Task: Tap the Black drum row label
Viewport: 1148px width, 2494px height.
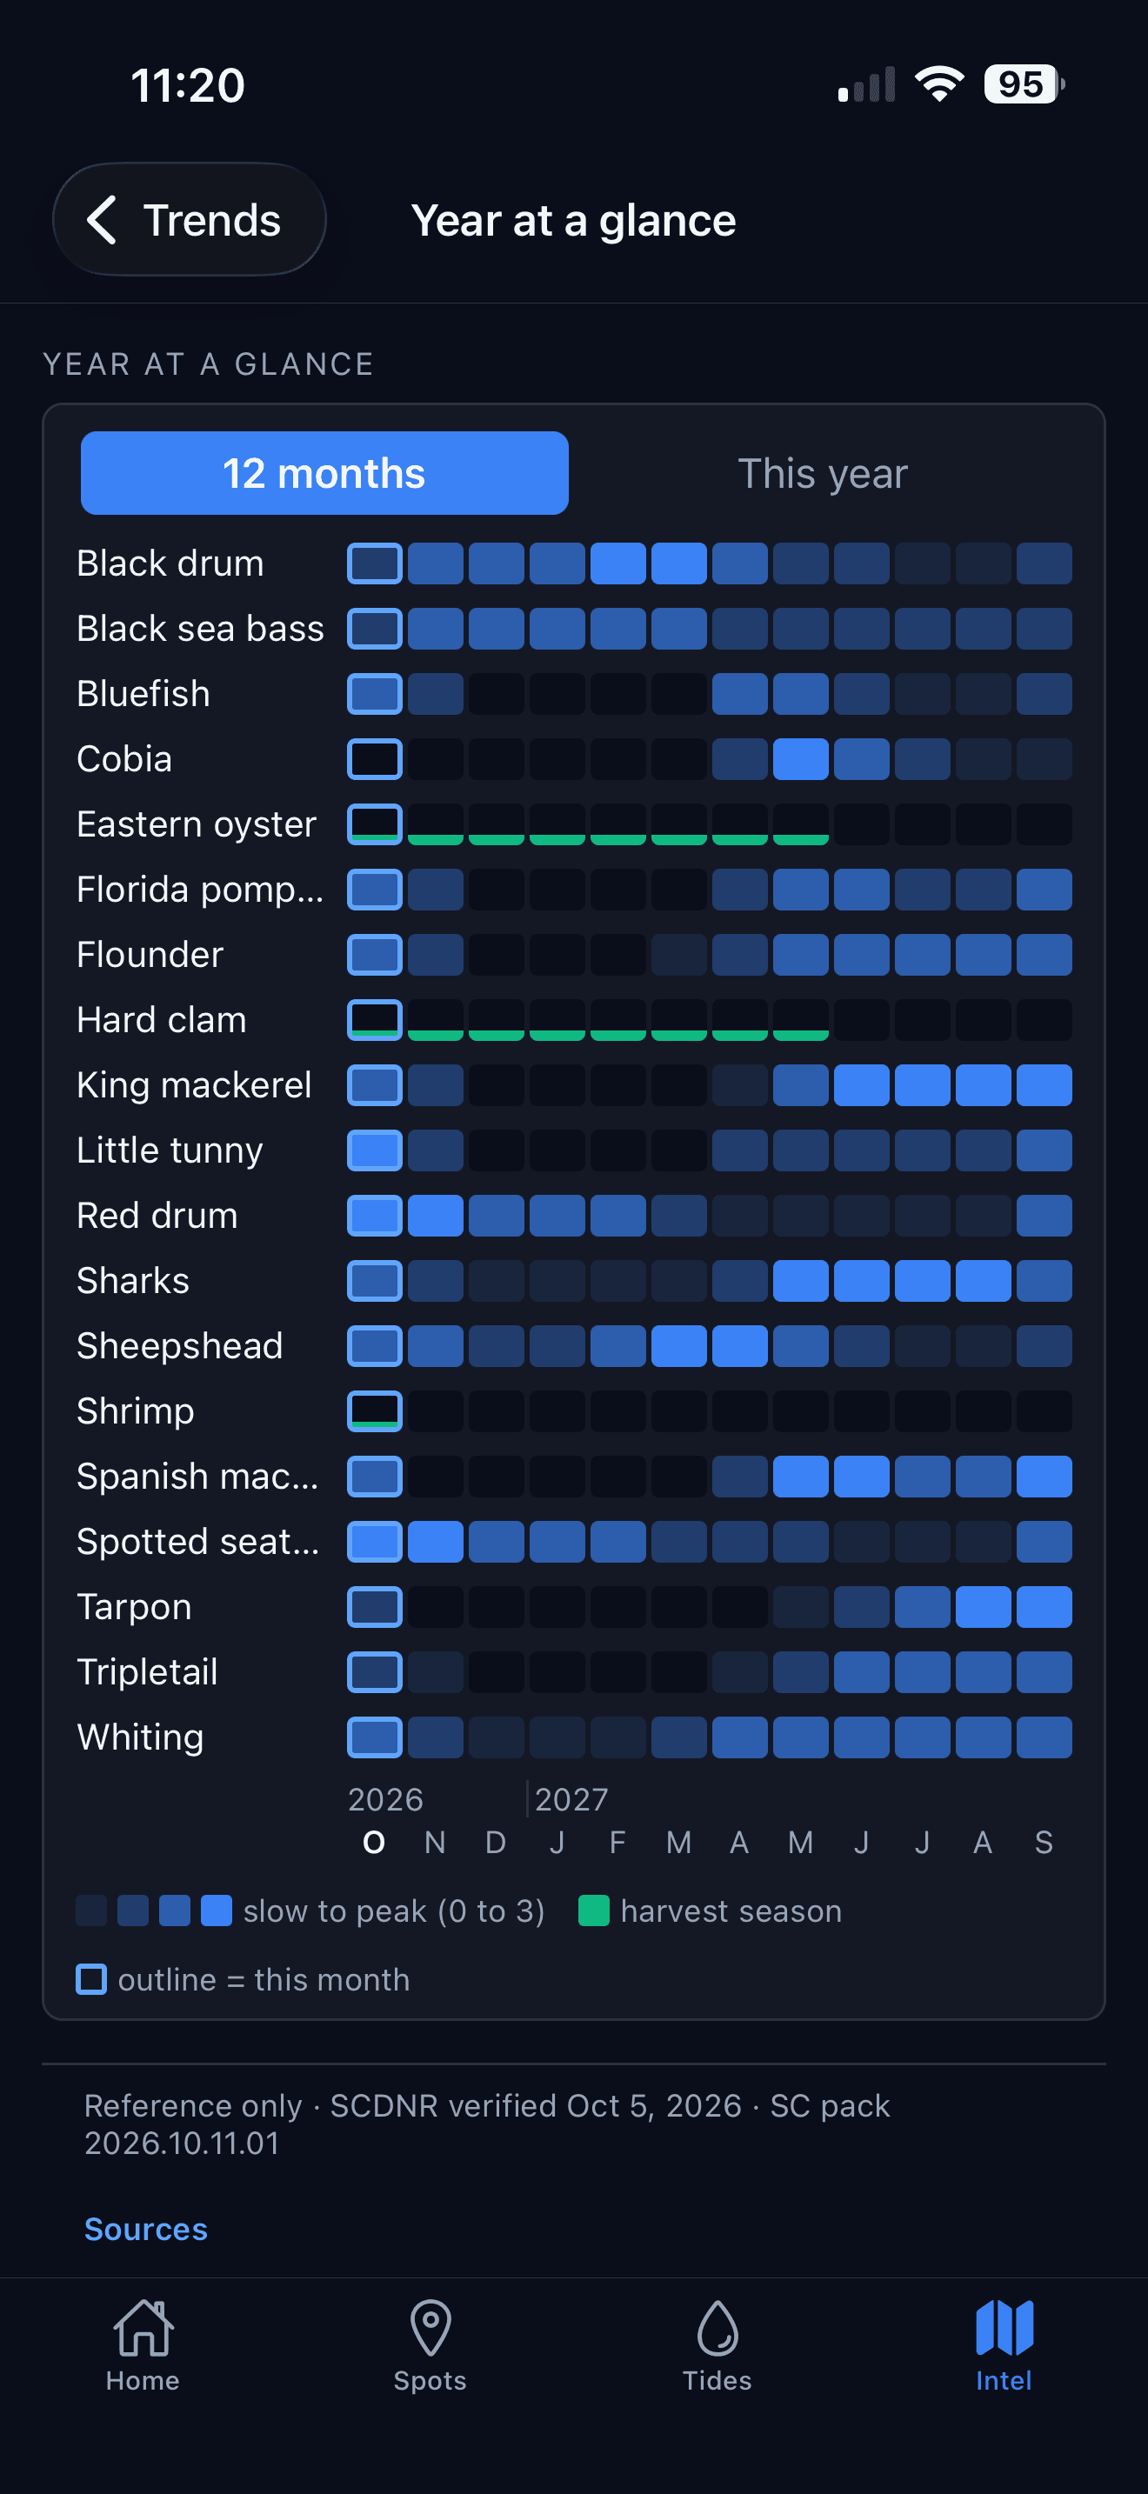Action: pyautogui.click(x=170, y=563)
